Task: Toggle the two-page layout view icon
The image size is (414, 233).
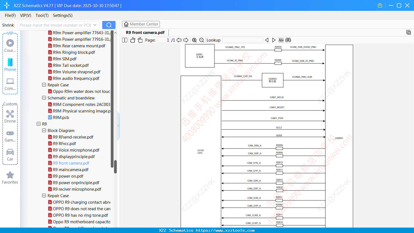Action: pyautogui.click(x=124, y=40)
